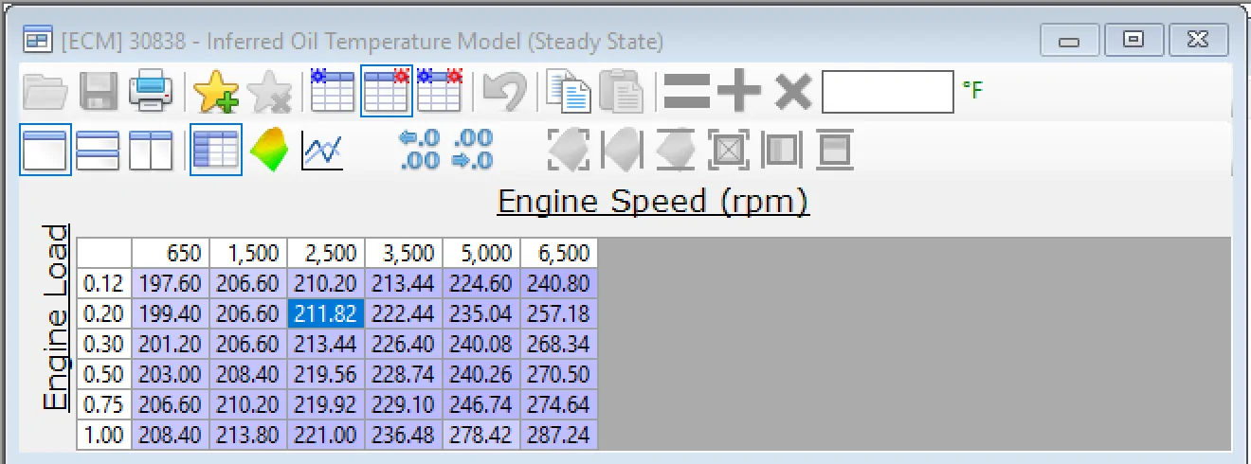
Task: Switch to single-pane layout icon
Action: click(45, 151)
